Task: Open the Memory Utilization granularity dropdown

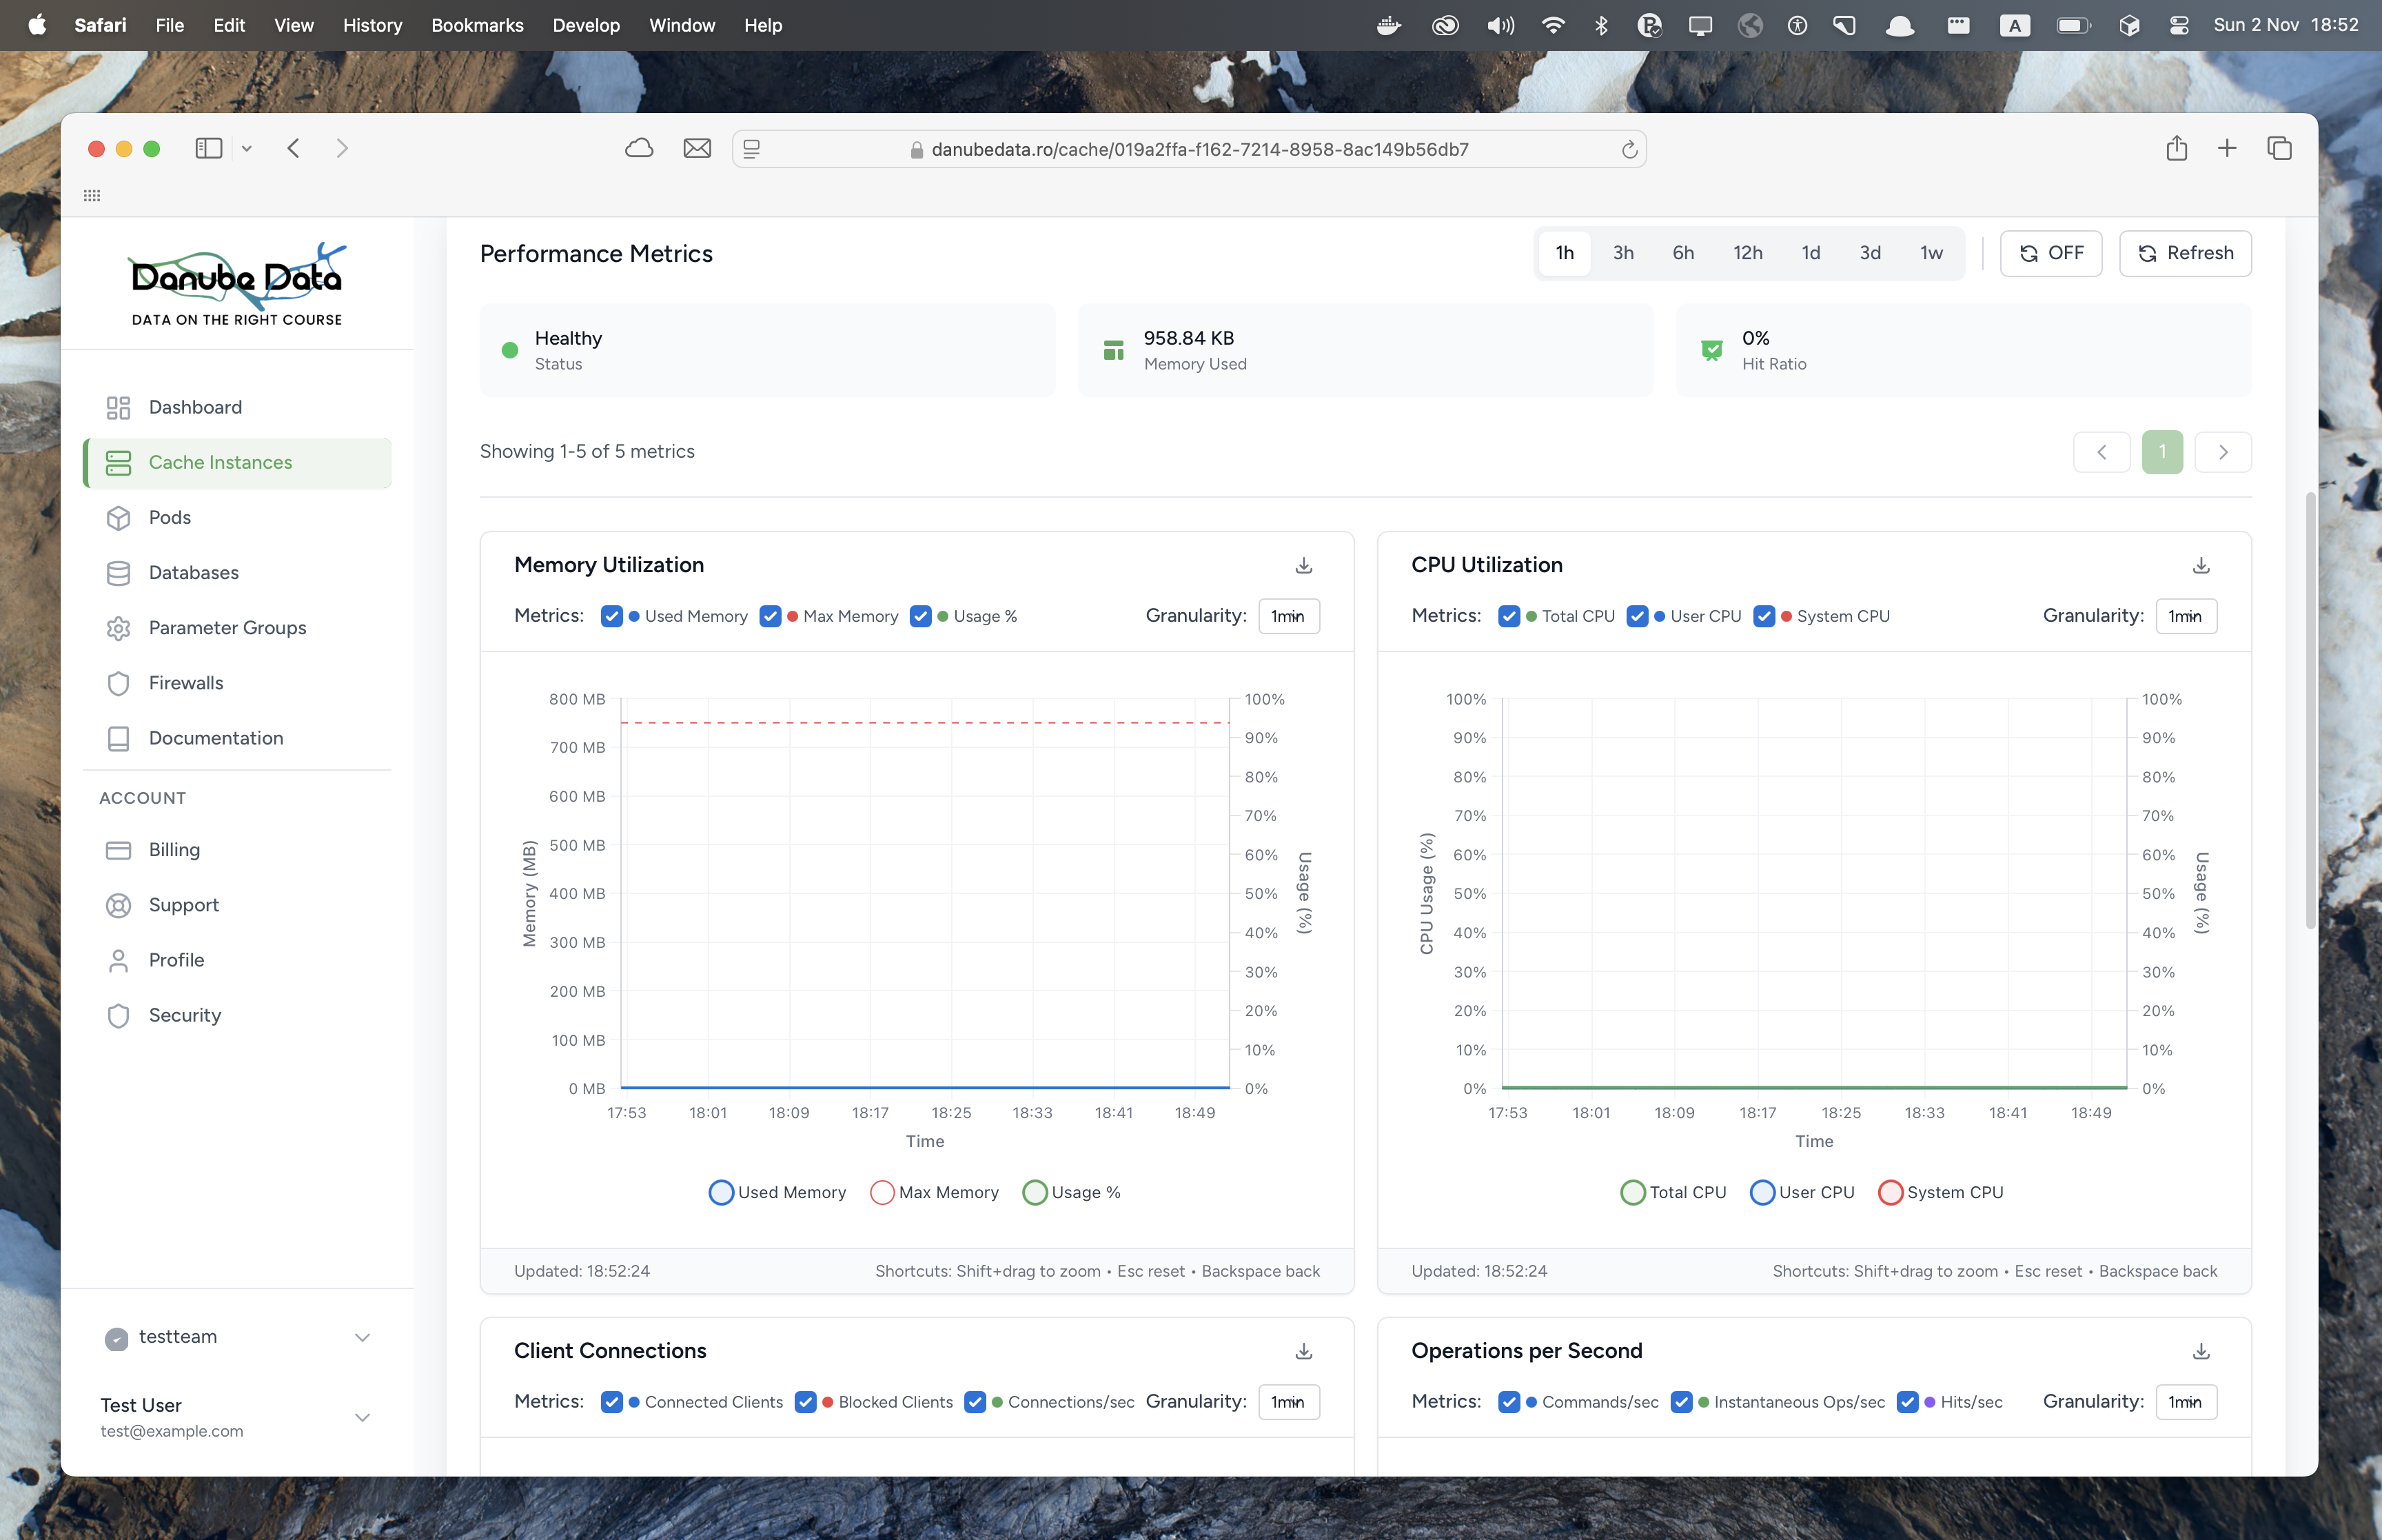Action: 1287,616
